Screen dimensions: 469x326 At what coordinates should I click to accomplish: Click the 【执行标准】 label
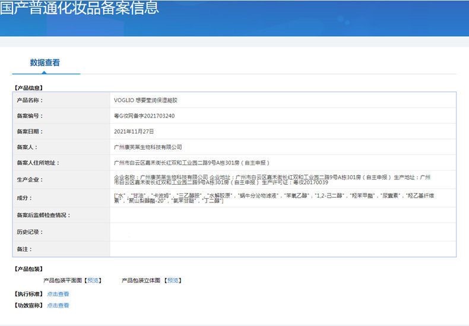[x=28, y=294]
